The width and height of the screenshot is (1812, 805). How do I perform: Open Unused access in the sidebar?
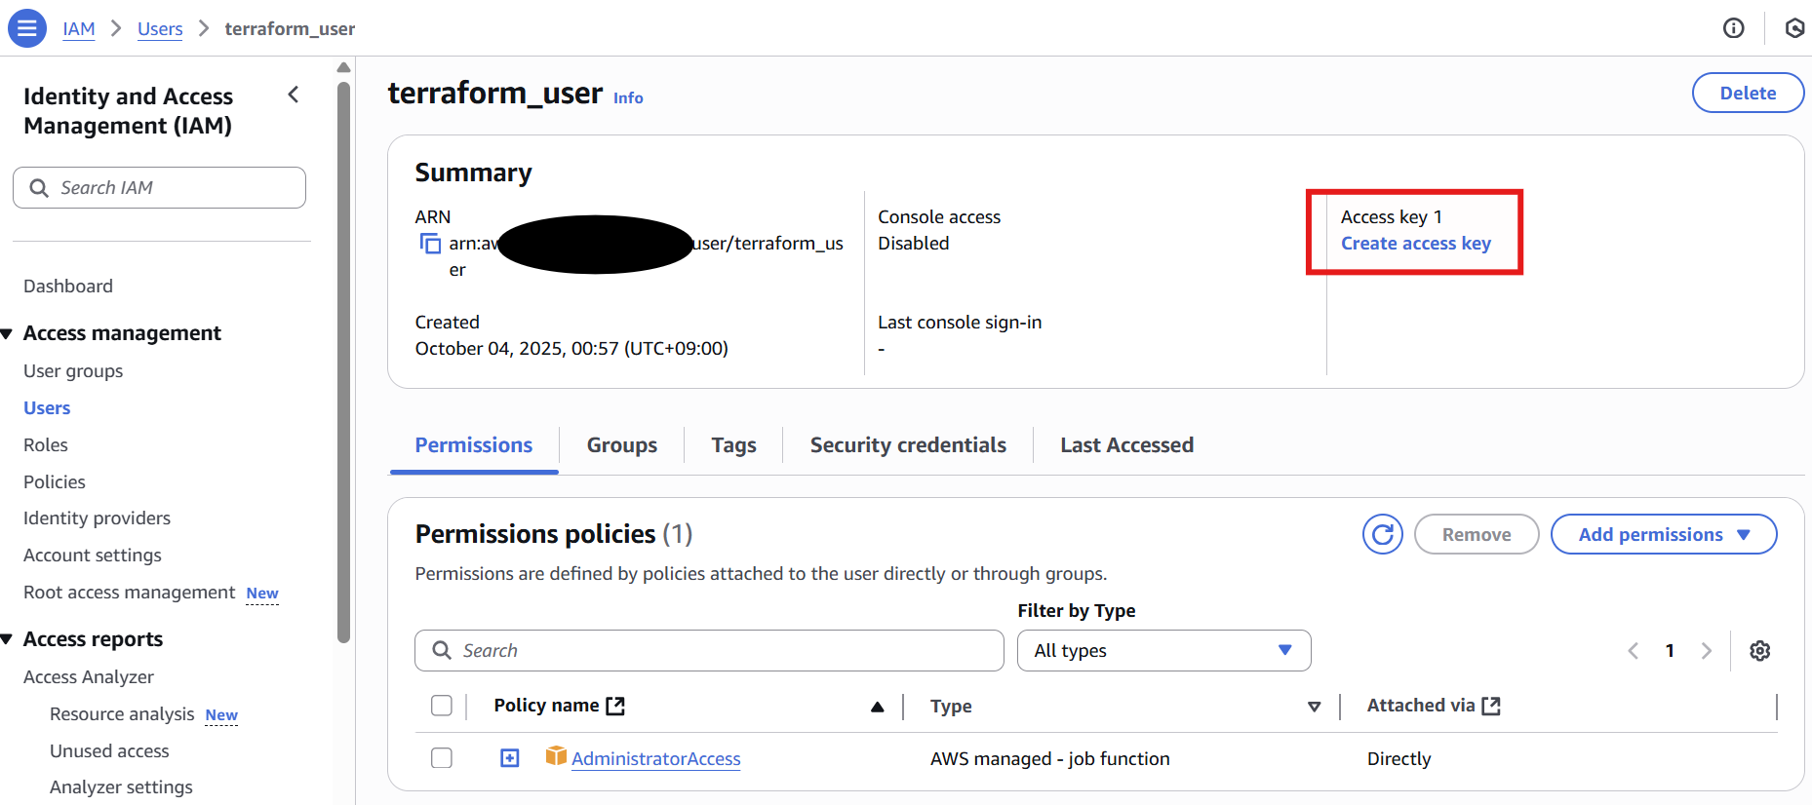(109, 751)
